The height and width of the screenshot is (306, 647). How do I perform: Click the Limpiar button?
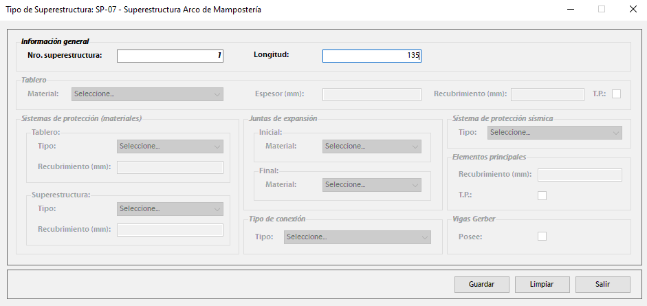(541, 285)
